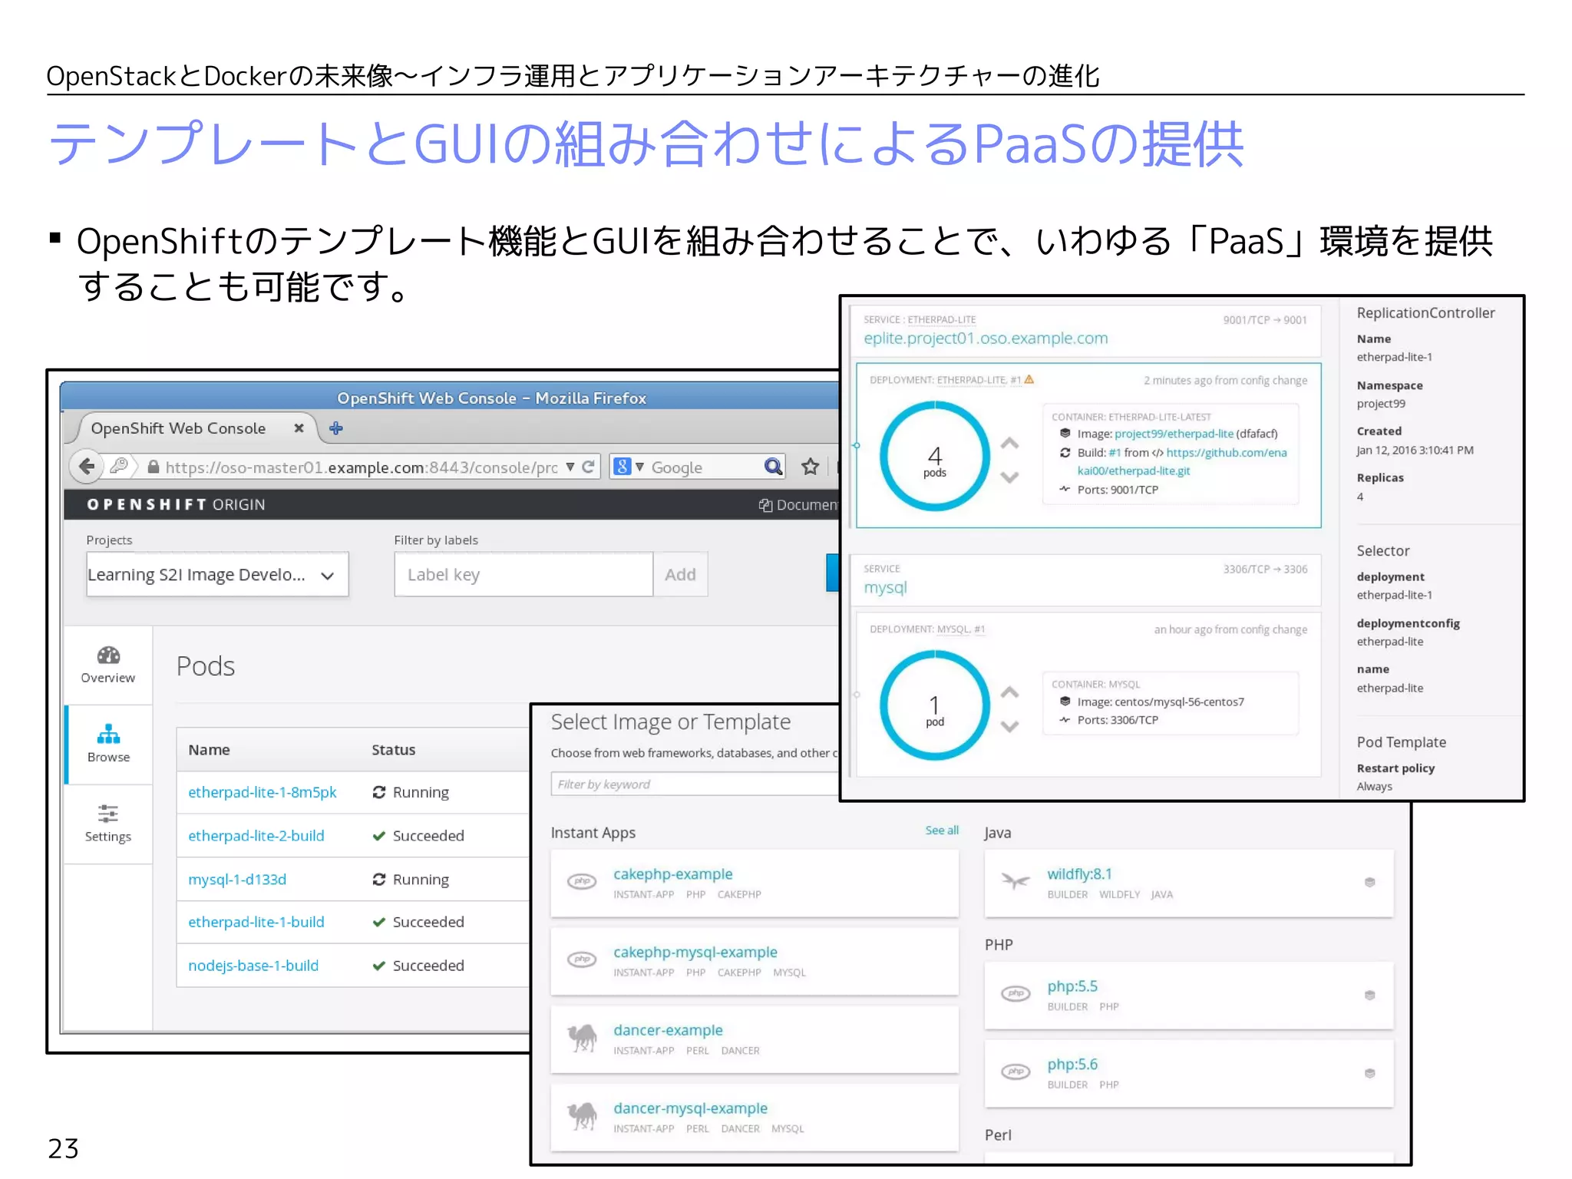The width and height of the screenshot is (1572, 1179).
Task: Select the cakephp-mysql-example template
Action: coord(755,961)
